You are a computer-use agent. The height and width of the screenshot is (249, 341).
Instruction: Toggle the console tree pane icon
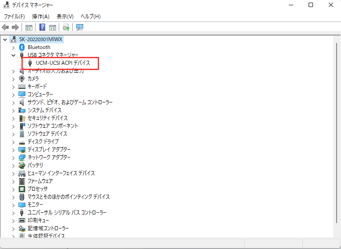click(29, 28)
